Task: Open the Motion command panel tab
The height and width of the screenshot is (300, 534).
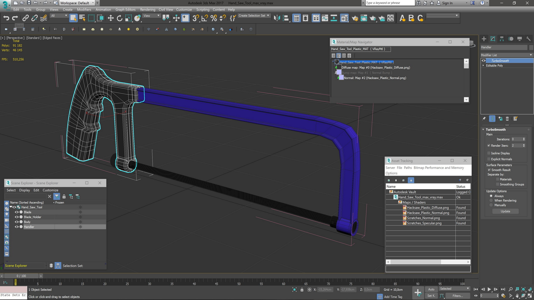Action: (x=511, y=39)
